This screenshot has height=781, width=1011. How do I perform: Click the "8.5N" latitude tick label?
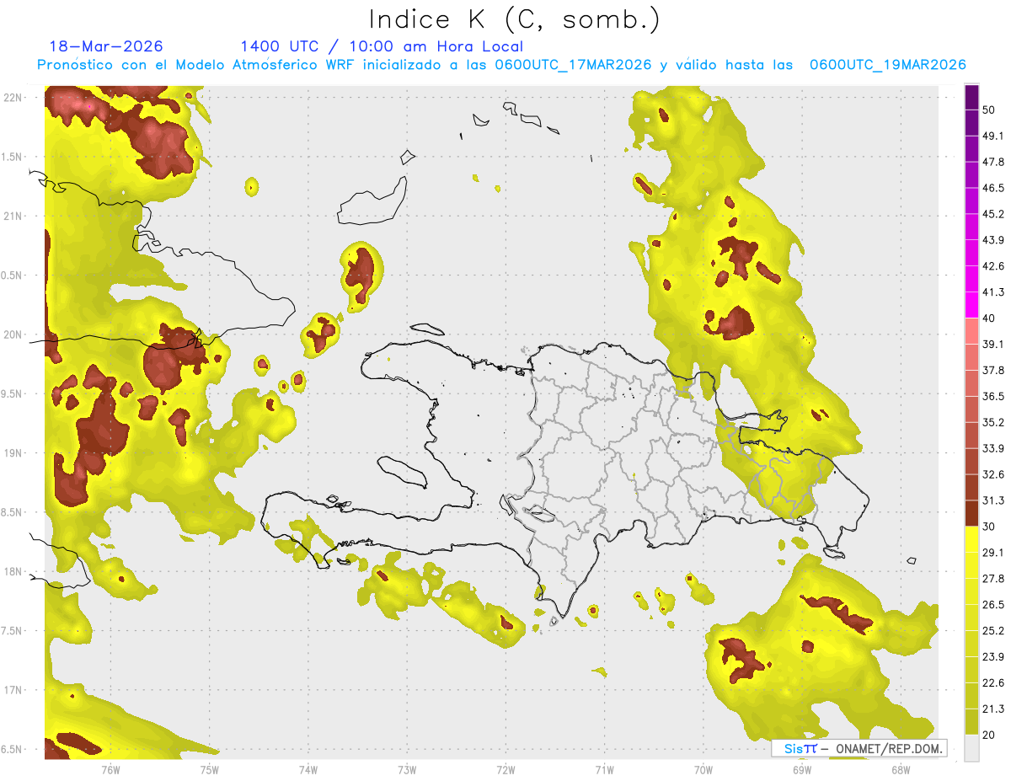click(12, 512)
